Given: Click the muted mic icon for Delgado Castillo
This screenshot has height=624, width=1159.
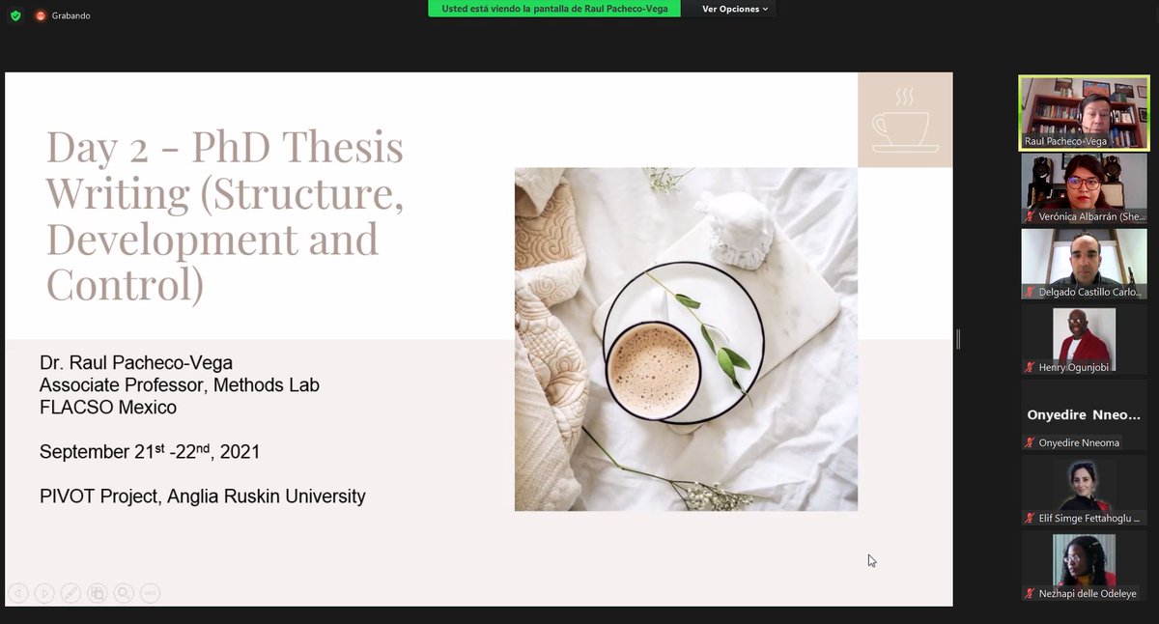Looking at the screenshot, I should coord(1030,292).
